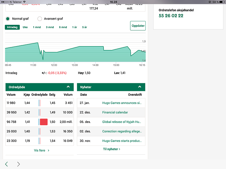This screenshot has width=226, height=169.
Task: Collapse the Nyheter panel chevron
Action: 140,87
